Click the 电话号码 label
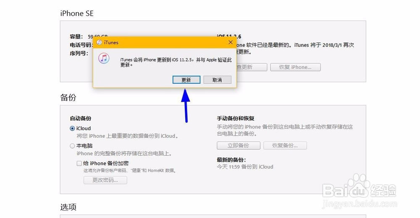The image size is (420, 218). click(x=81, y=45)
